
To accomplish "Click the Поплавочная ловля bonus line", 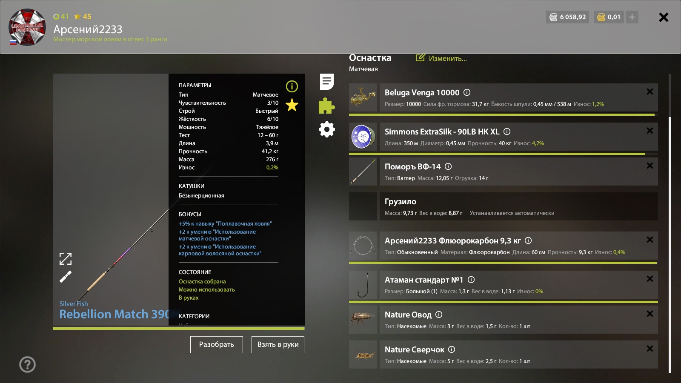I will click(225, 223).
